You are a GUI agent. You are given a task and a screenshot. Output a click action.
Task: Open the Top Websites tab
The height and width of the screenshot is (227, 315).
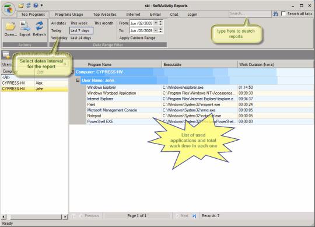(x=104, y=15)
